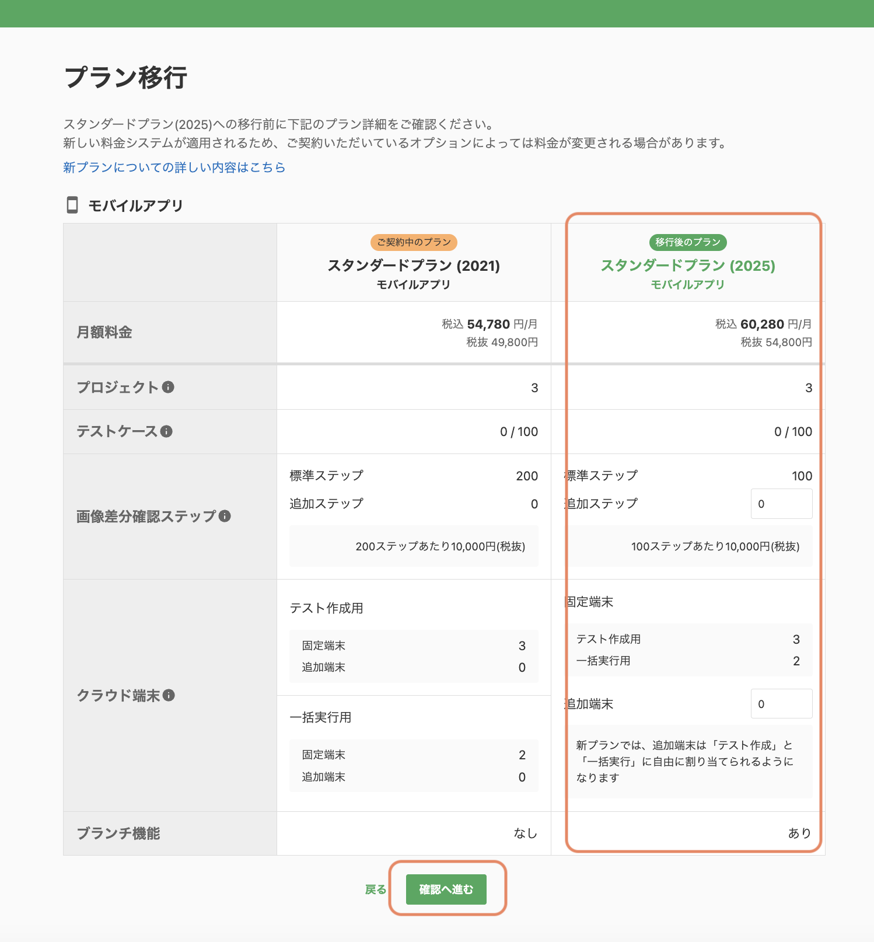
Task: Focus the 追加端末 input field
Action: tap(781, 704)
